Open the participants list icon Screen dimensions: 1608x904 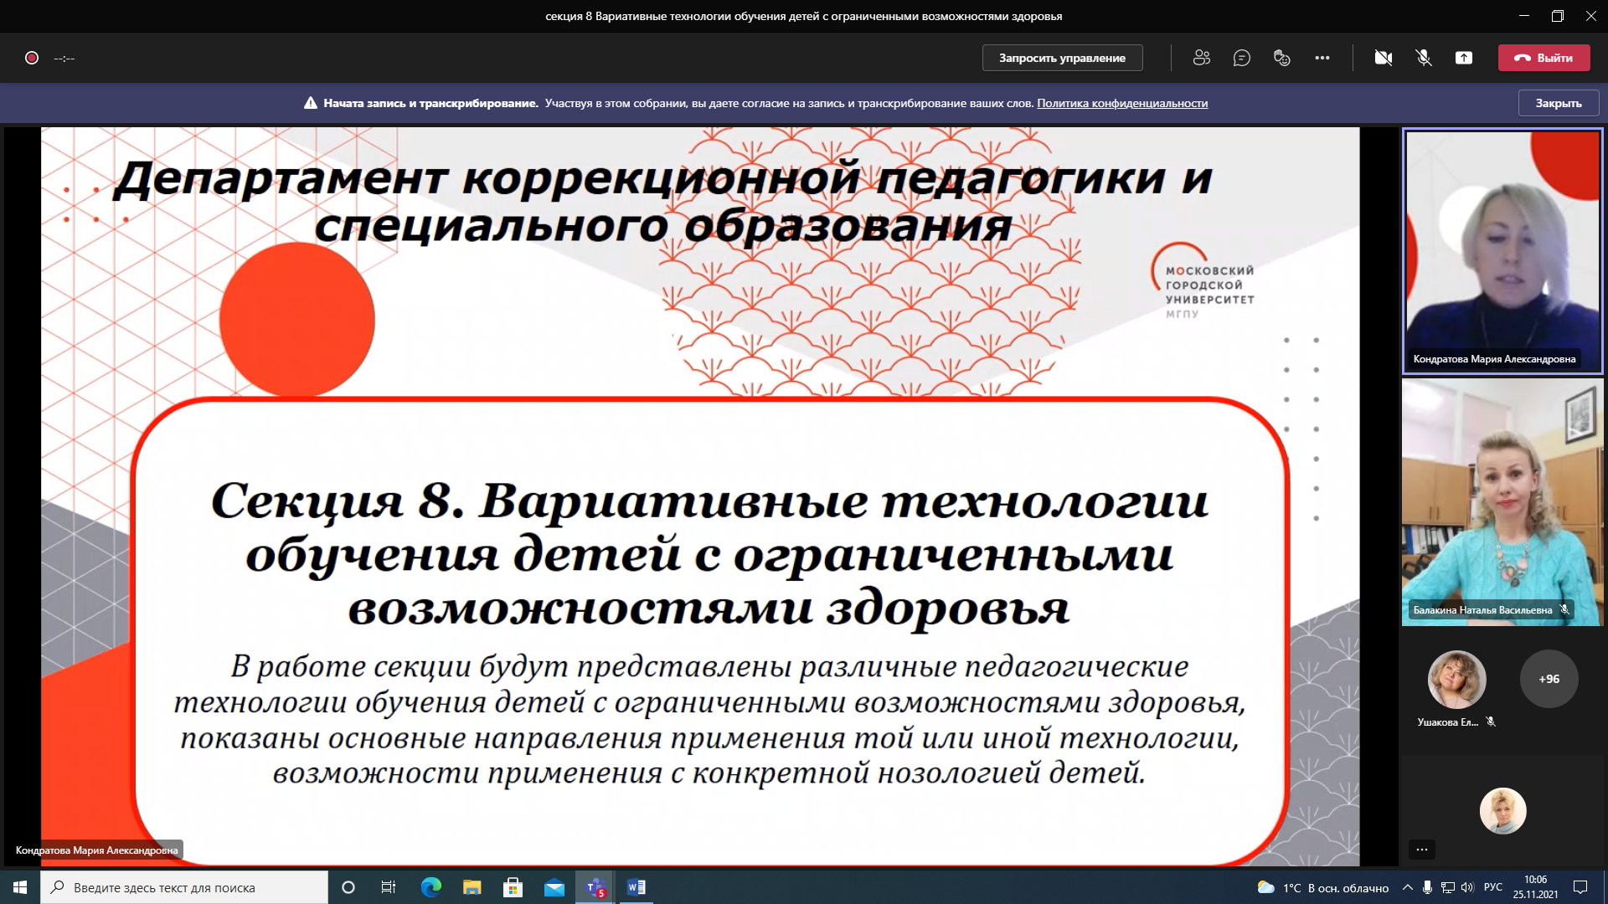[1202, 58]
